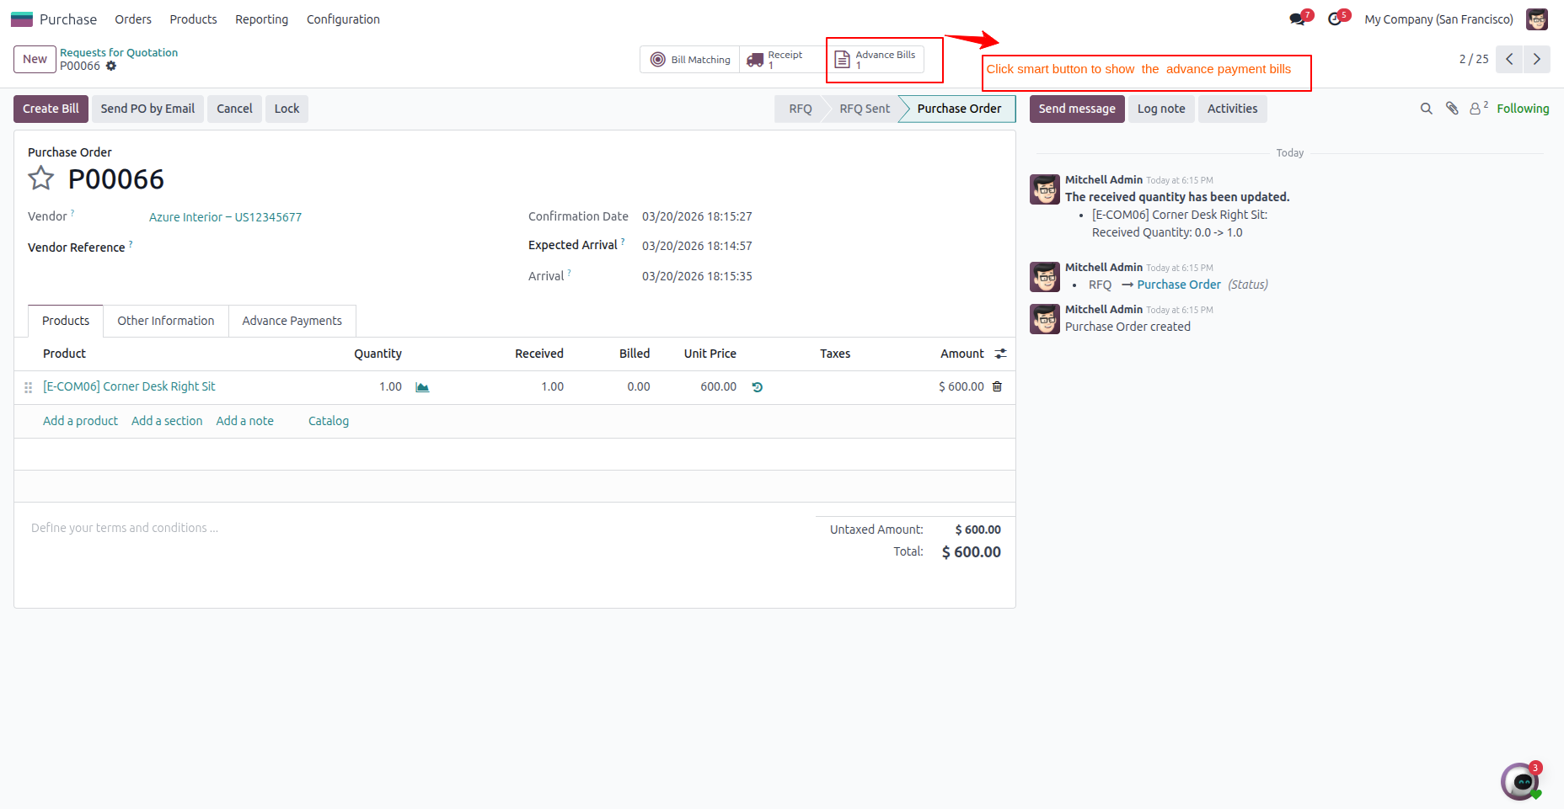1564x809 pixels.
Task: Open the conversations messages icon
Action: click(x=1298, y=19)
